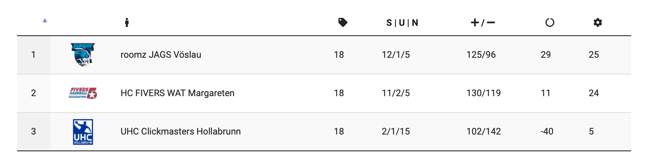
Task: Click the circle goal difference icon
Action: tap(550, 23)
